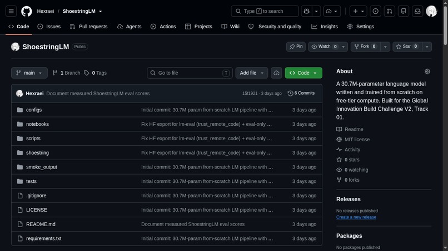Go to GitHub homepage logo

(x=27, y=11)
